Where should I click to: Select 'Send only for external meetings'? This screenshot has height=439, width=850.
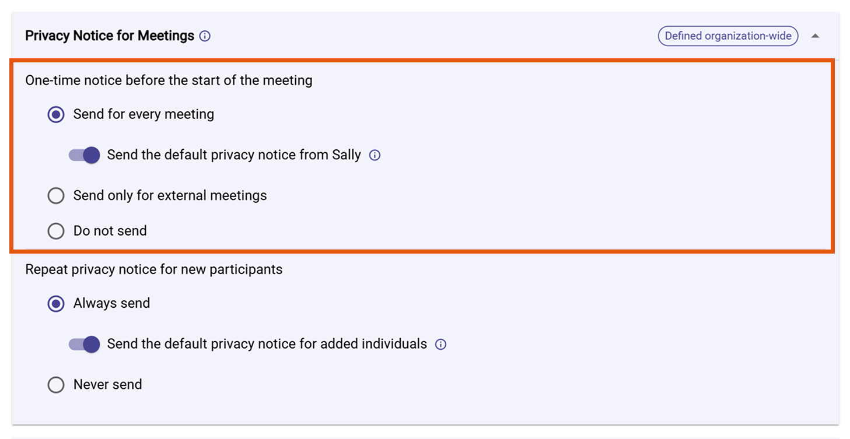pyautogui.click(x=56, y=195)
